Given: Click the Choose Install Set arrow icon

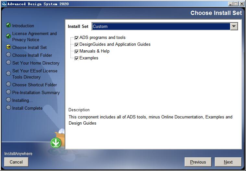Looking at the screenshot, I should click(8, 47).
